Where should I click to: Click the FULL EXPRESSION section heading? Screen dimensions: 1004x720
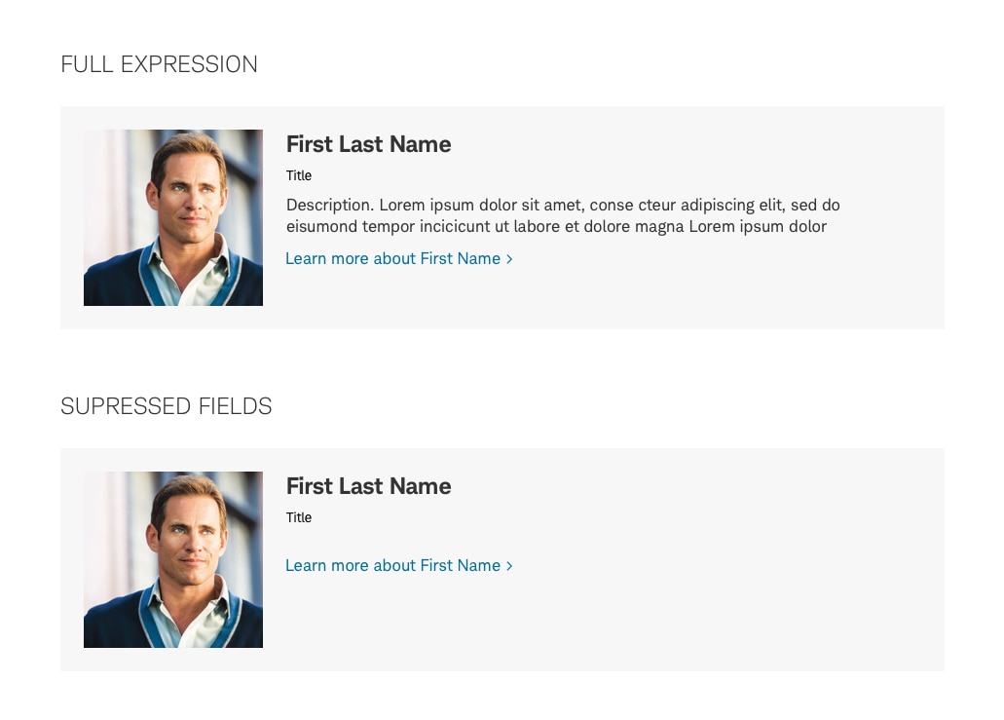point(159,64)
